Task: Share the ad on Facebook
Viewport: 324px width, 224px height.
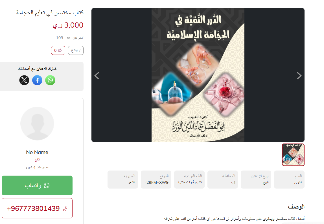Action: click(37, 80)
